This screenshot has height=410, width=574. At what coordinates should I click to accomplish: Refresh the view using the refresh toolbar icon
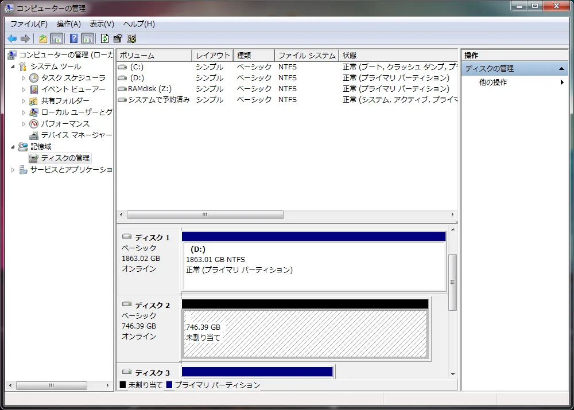[105, 38]
